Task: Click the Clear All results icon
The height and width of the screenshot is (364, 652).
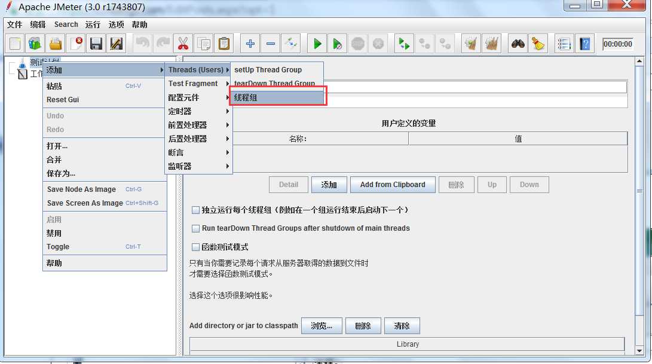Action: coord(491,44)
